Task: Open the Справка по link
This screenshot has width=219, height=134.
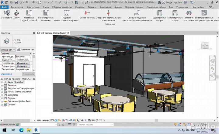Action: click(6, 74)
